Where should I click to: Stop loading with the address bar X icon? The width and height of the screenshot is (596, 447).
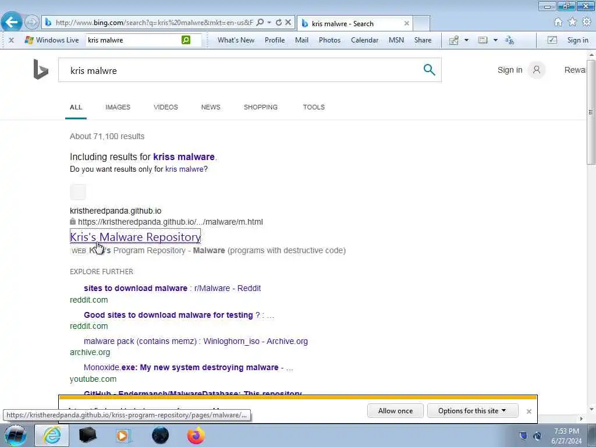[x=288, y=23]
